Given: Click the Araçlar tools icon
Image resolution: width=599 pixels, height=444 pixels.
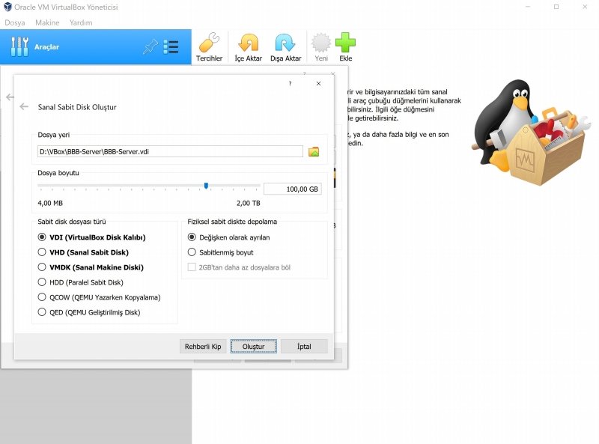Looking at the screenshot, I should tap(19, 47).
